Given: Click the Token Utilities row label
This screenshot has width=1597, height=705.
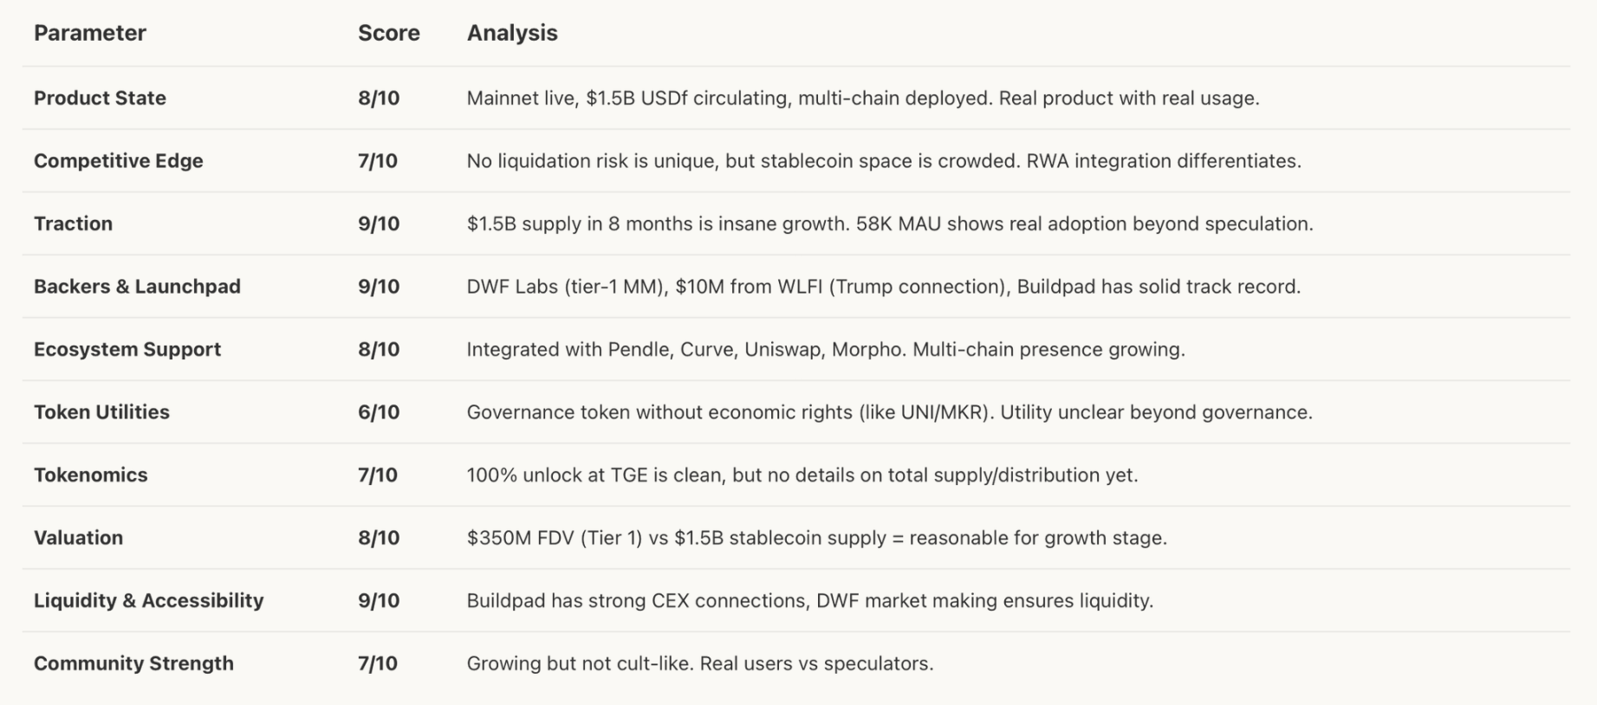Looking at the screenshot, I should (101, 412).
